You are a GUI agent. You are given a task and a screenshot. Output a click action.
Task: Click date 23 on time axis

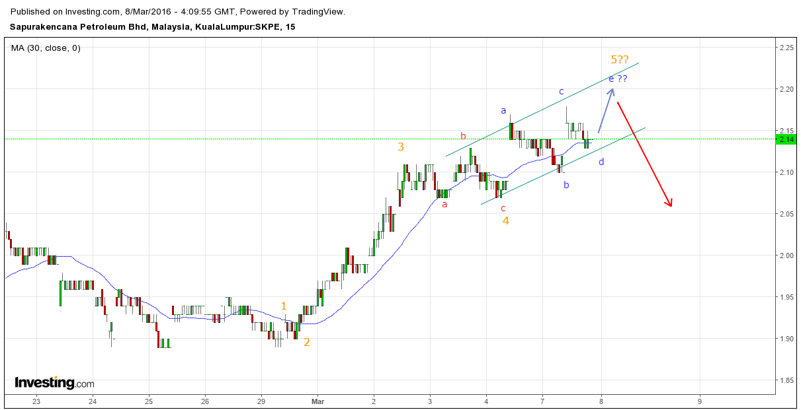(36, 401)
